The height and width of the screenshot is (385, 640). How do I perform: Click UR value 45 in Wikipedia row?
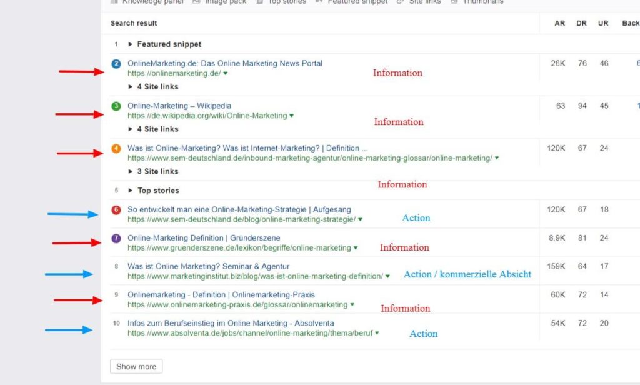(x=604, y=106)
